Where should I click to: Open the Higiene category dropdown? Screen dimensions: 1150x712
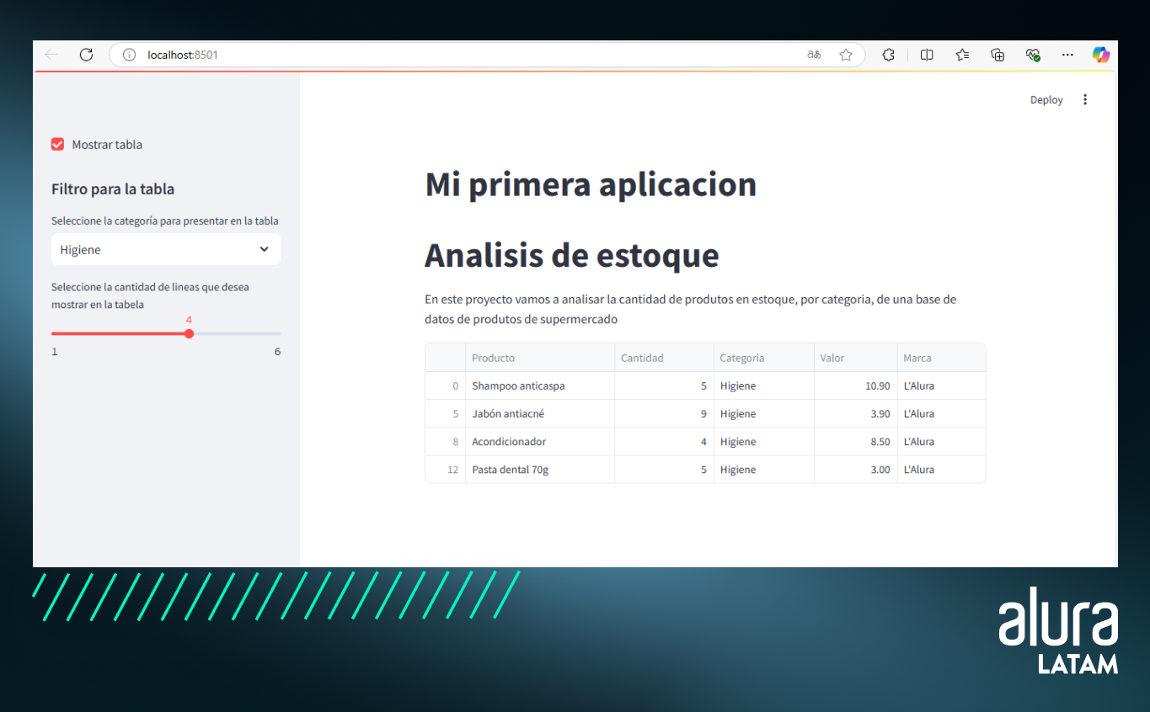click(x=166, y=249)
